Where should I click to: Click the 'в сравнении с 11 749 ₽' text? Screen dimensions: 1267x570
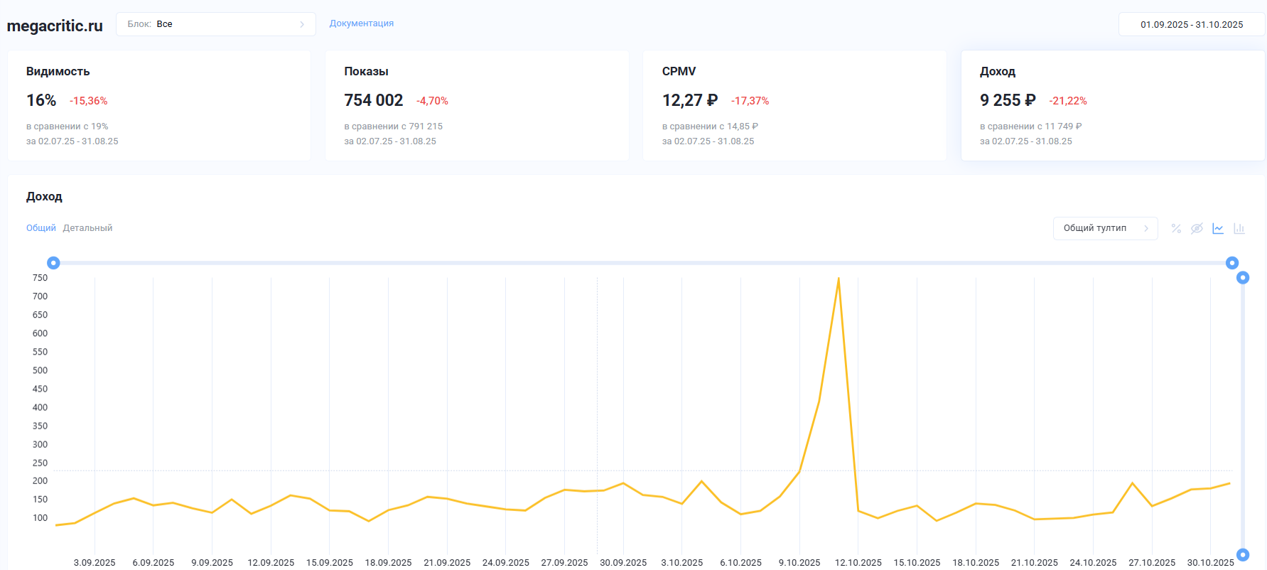coord(1030,127)
